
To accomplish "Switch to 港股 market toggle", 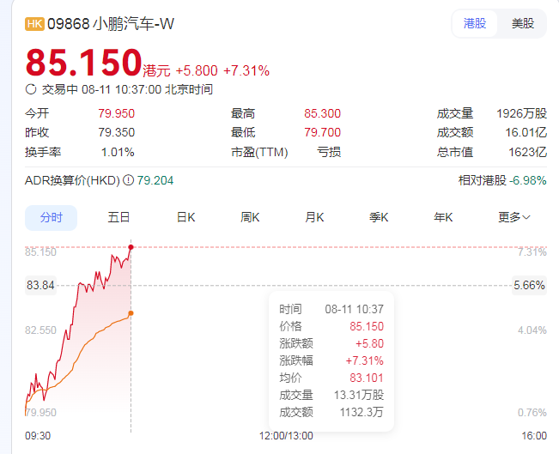I will tap(475, 23).
